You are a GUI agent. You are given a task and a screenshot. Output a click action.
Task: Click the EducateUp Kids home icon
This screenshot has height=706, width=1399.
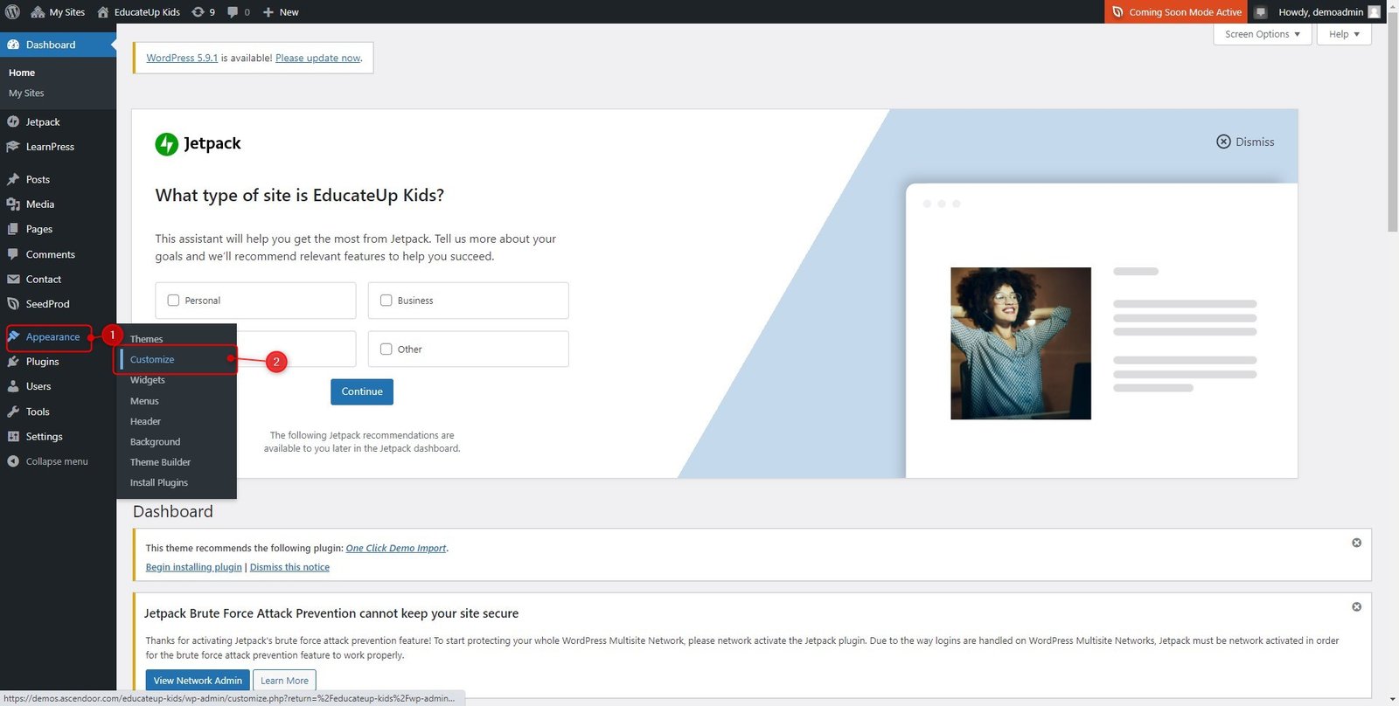point(103,12)
